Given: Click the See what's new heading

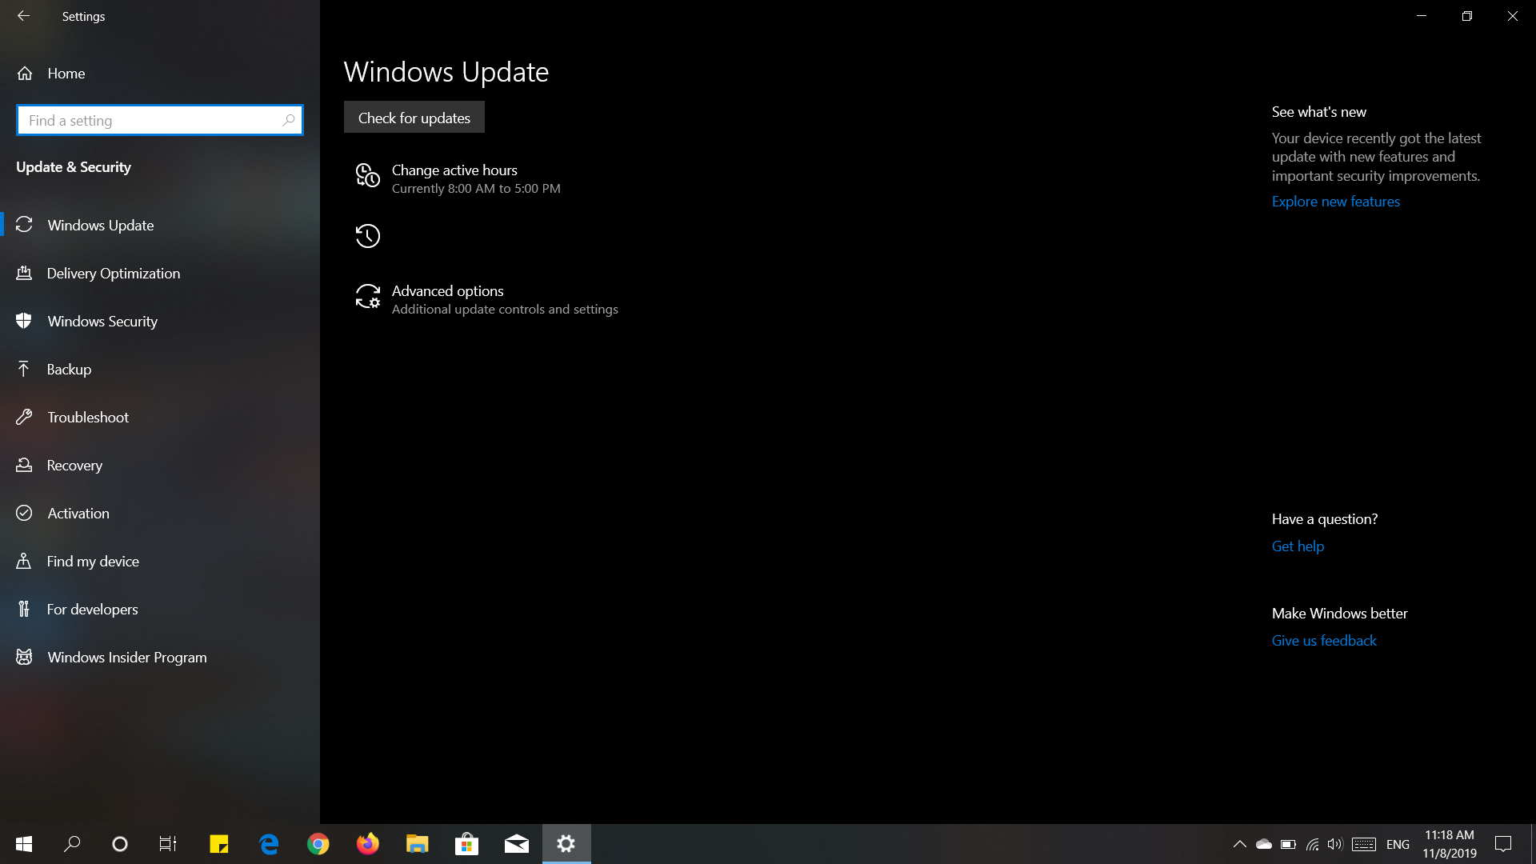Looking at the screenshot, I should (x=1319, y=112).
